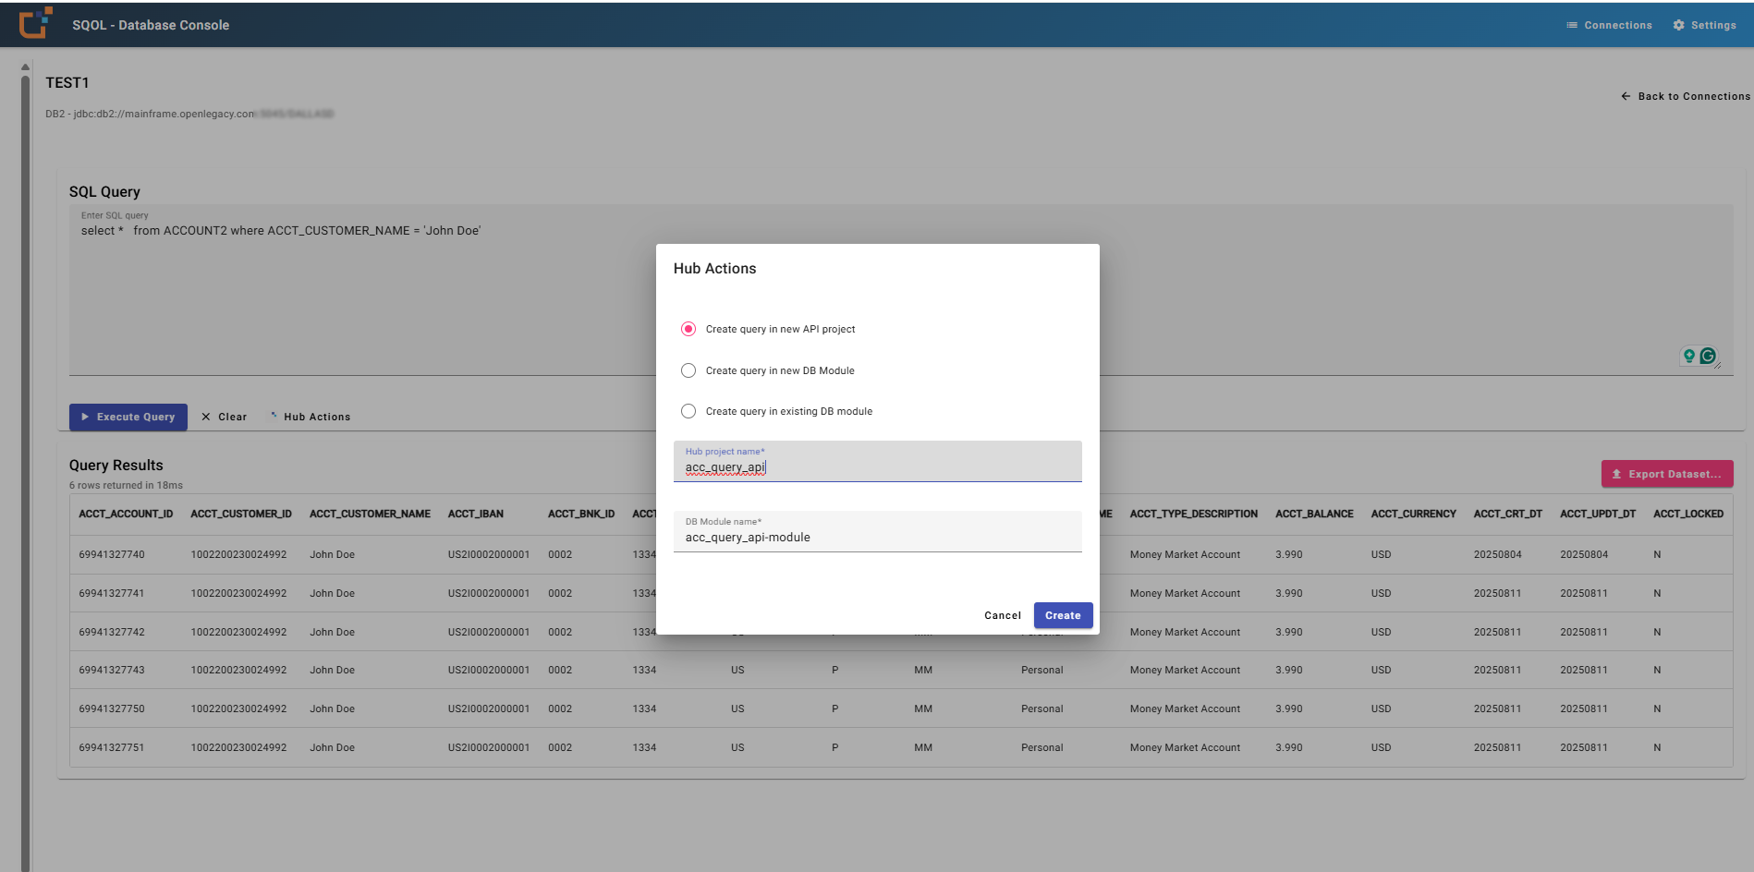This screenshot has height=872, width=1754.
Task: Click the play icon on Execute Query
Action: [x=85, y=417]
